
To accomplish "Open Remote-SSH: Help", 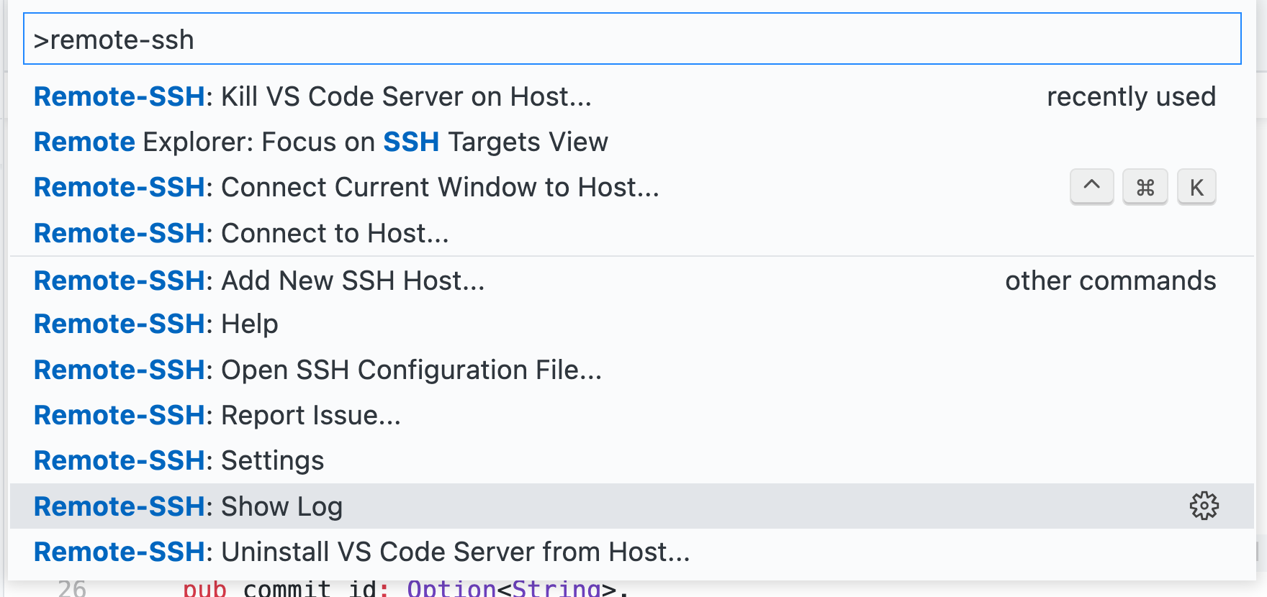I will point(632,324).
